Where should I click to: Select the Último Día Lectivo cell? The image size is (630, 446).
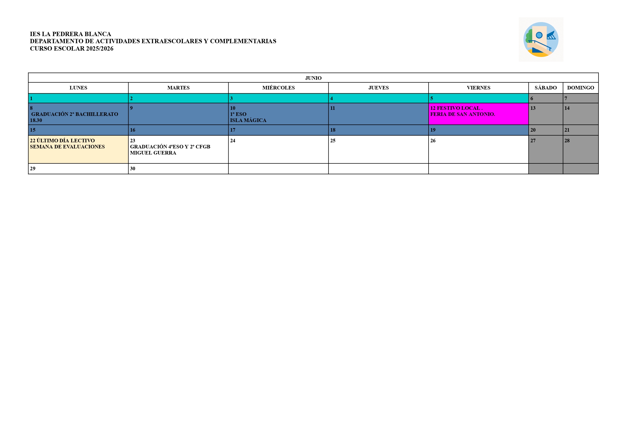coord(78,149)
